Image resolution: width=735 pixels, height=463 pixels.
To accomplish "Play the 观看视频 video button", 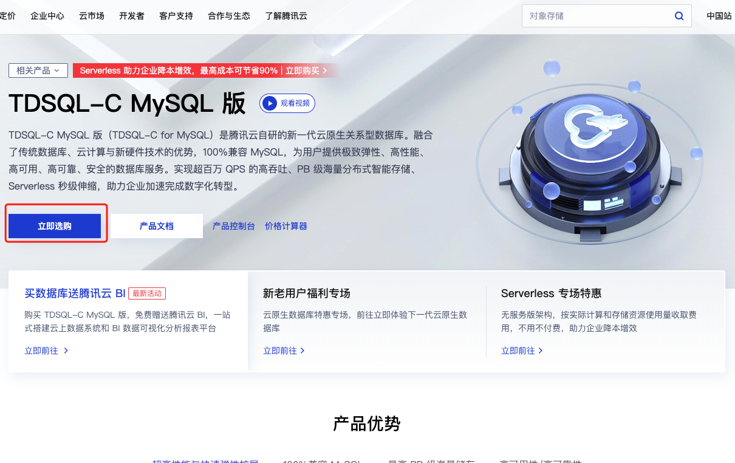I will click(287, 103).
